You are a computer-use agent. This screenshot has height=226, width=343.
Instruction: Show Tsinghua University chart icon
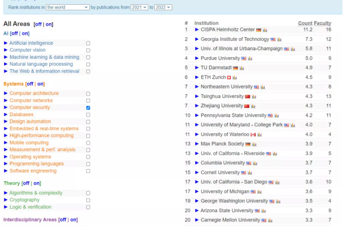click(254, 97)
